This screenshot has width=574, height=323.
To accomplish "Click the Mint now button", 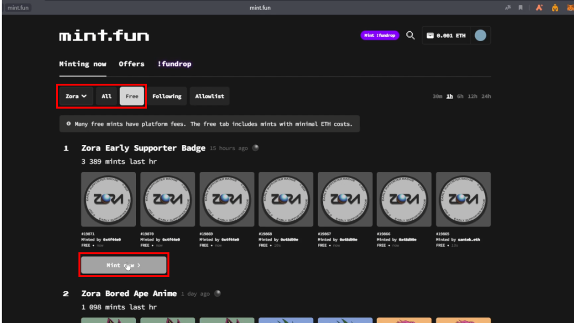I will pos(124,265).
